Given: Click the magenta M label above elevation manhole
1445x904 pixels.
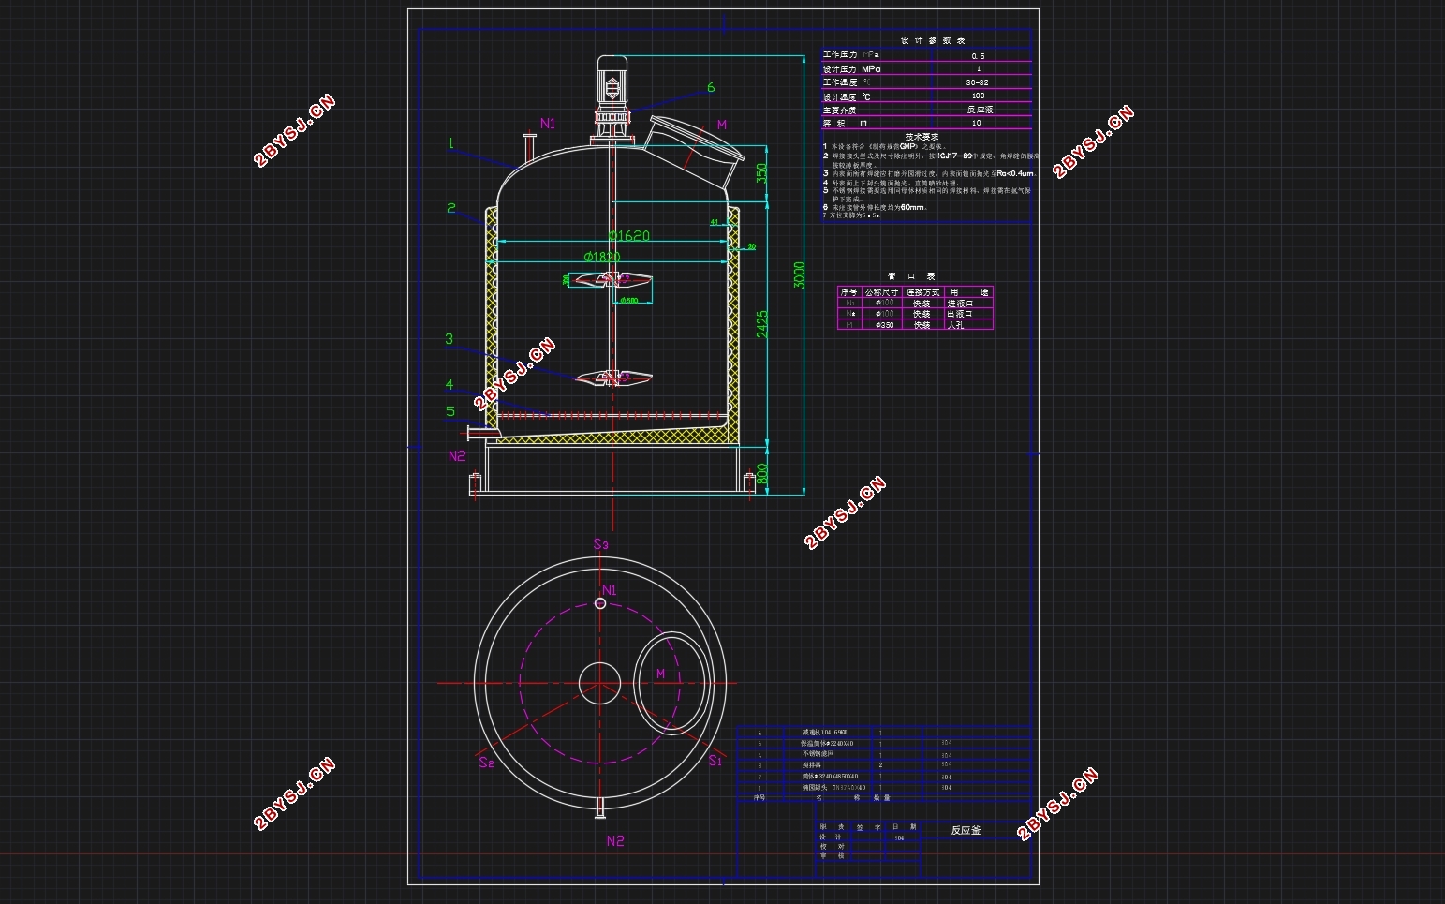Looking at the screenshot, I should click(x=722, y=125).
